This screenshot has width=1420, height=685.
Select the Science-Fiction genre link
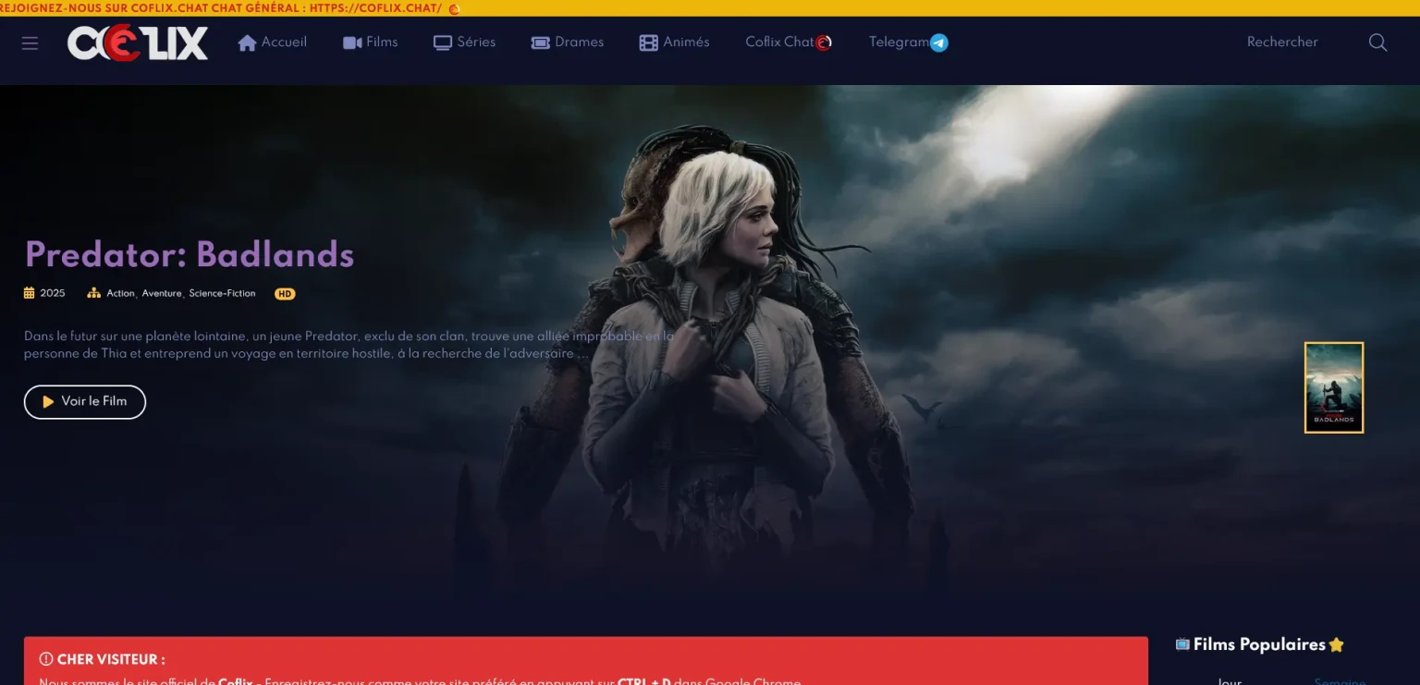click(222, 293)
